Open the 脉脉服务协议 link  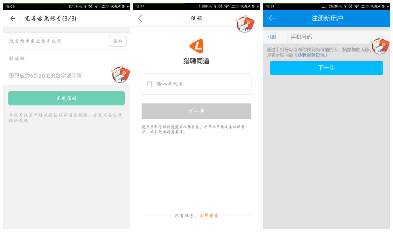311,55
